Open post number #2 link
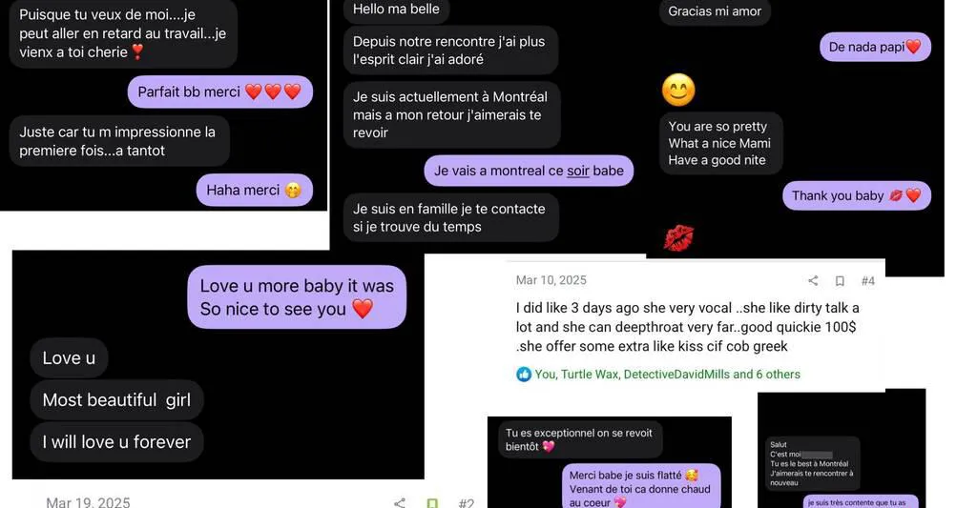The image size is (977, 508). (466, 503)
